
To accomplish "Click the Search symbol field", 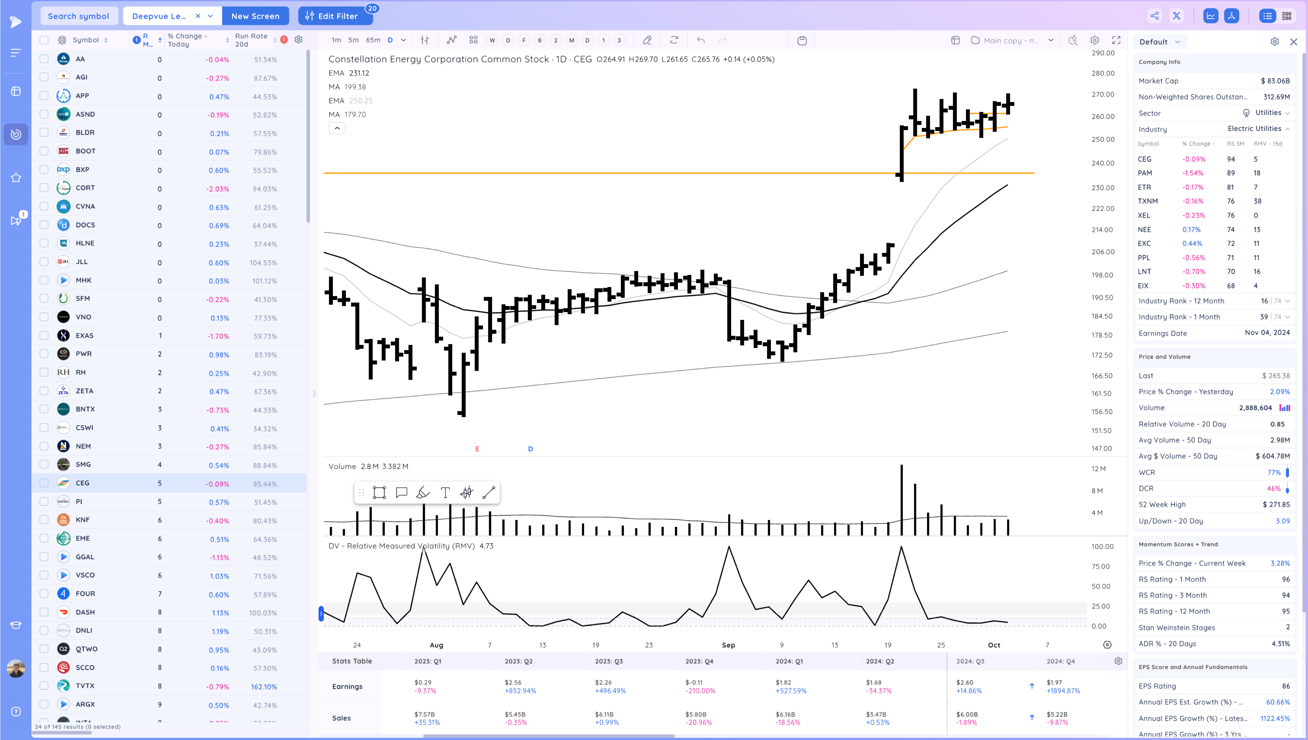I will tap(78, 16).
